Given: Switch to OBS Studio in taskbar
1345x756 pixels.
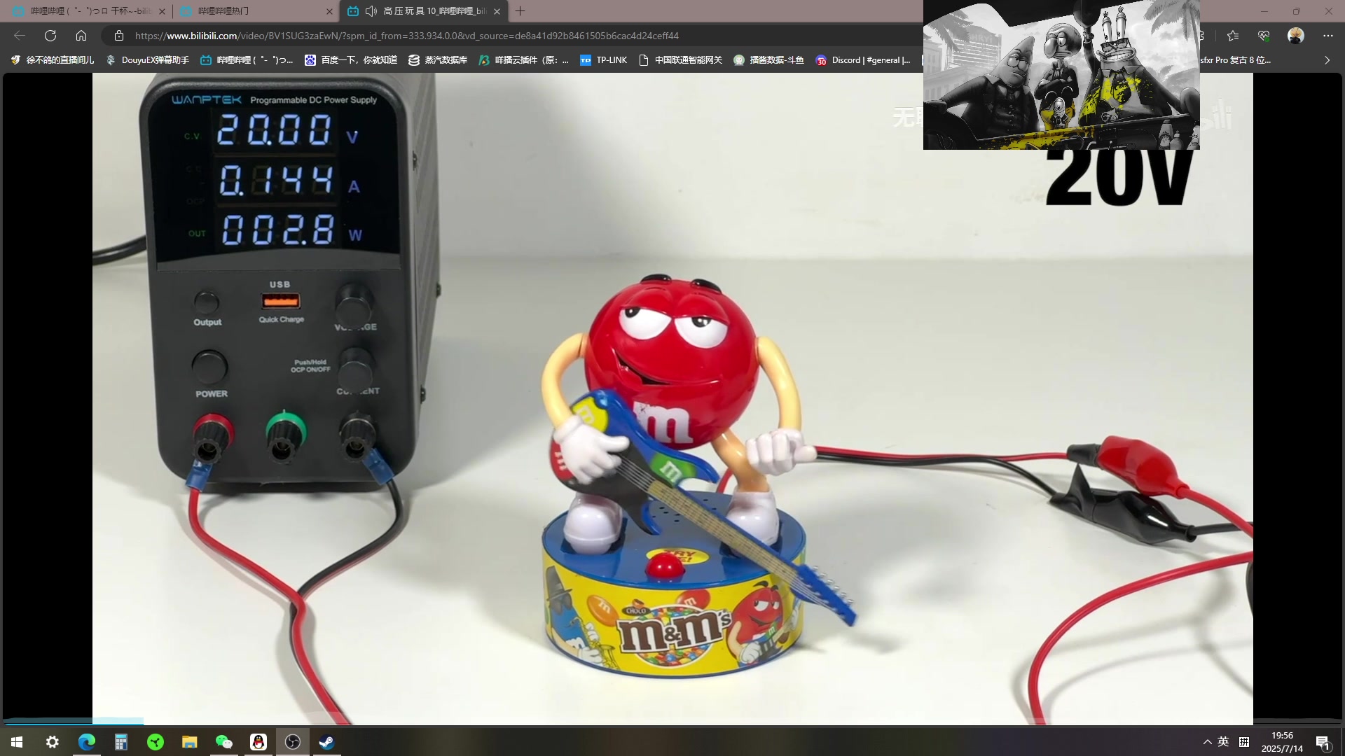Looking at the screenshot, I should pyautogui.click(x=293, y=742).
